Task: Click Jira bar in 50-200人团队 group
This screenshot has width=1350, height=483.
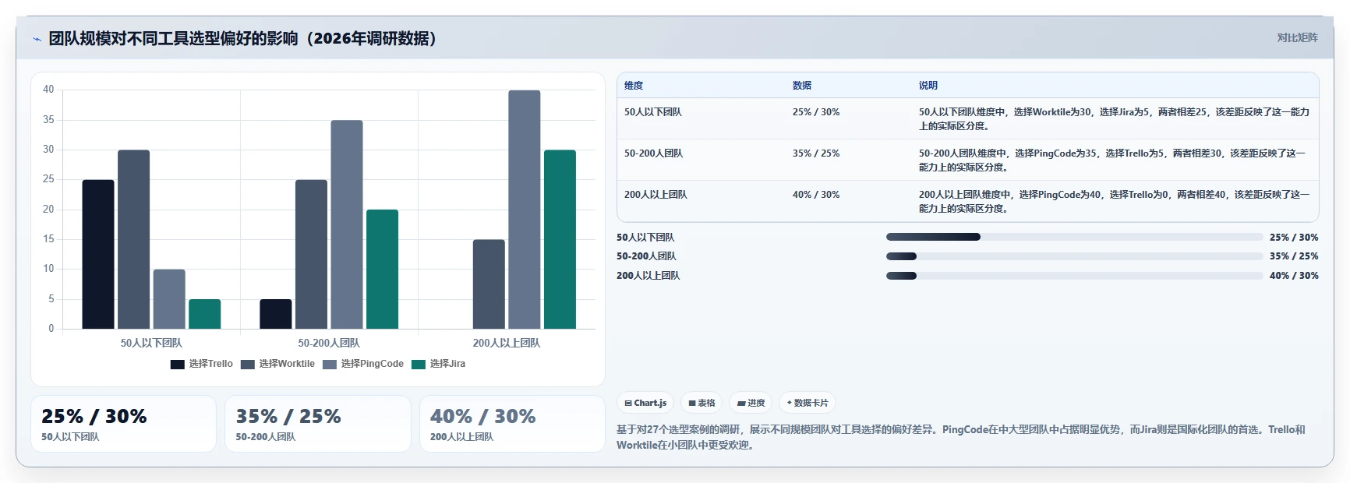Action: tap(383, 269)
